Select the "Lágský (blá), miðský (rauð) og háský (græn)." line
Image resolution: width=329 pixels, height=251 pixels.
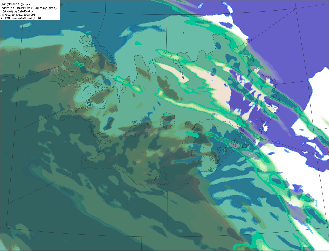pos(29,8)
